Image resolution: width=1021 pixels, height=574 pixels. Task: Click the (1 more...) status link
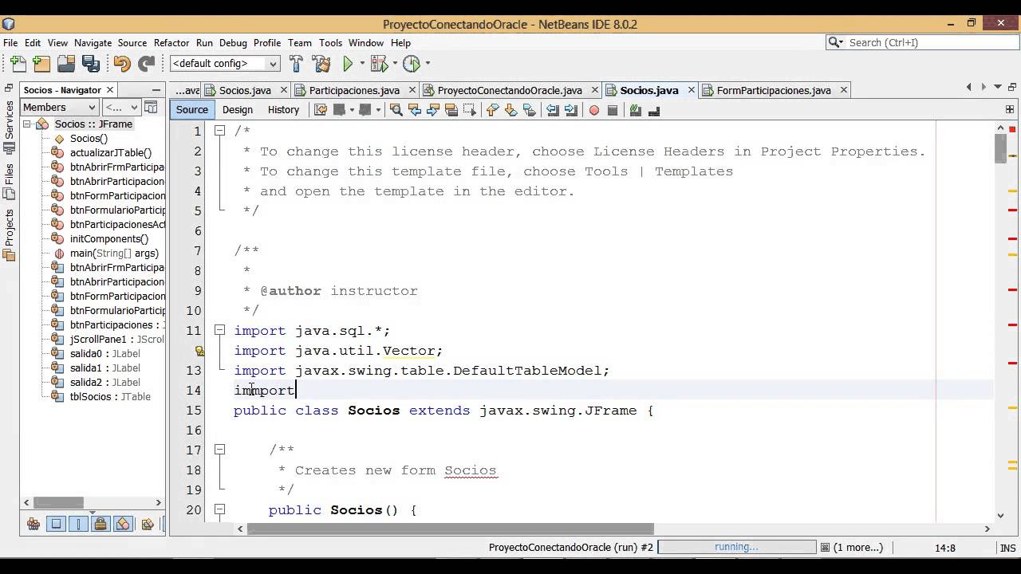(858, 547)
